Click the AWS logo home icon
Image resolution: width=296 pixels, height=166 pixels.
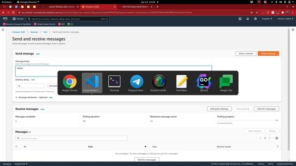pyautogui.click(x=5, y=18)
